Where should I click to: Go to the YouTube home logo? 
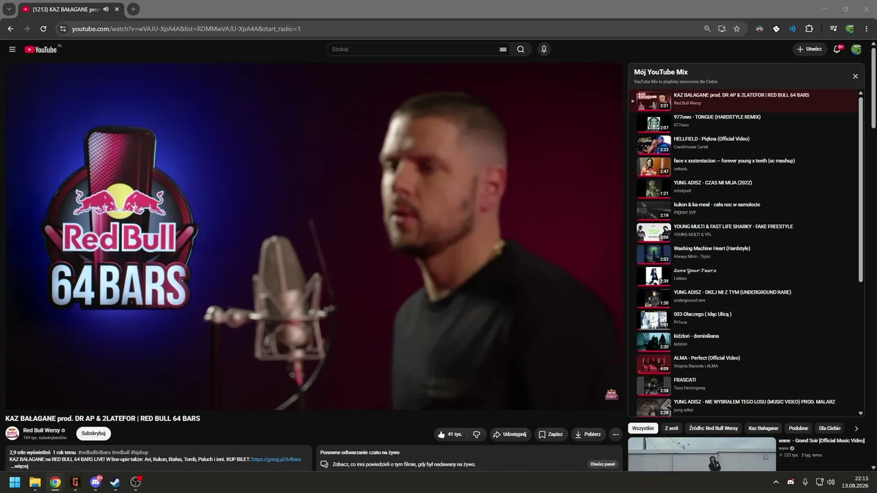click(41, 49)
